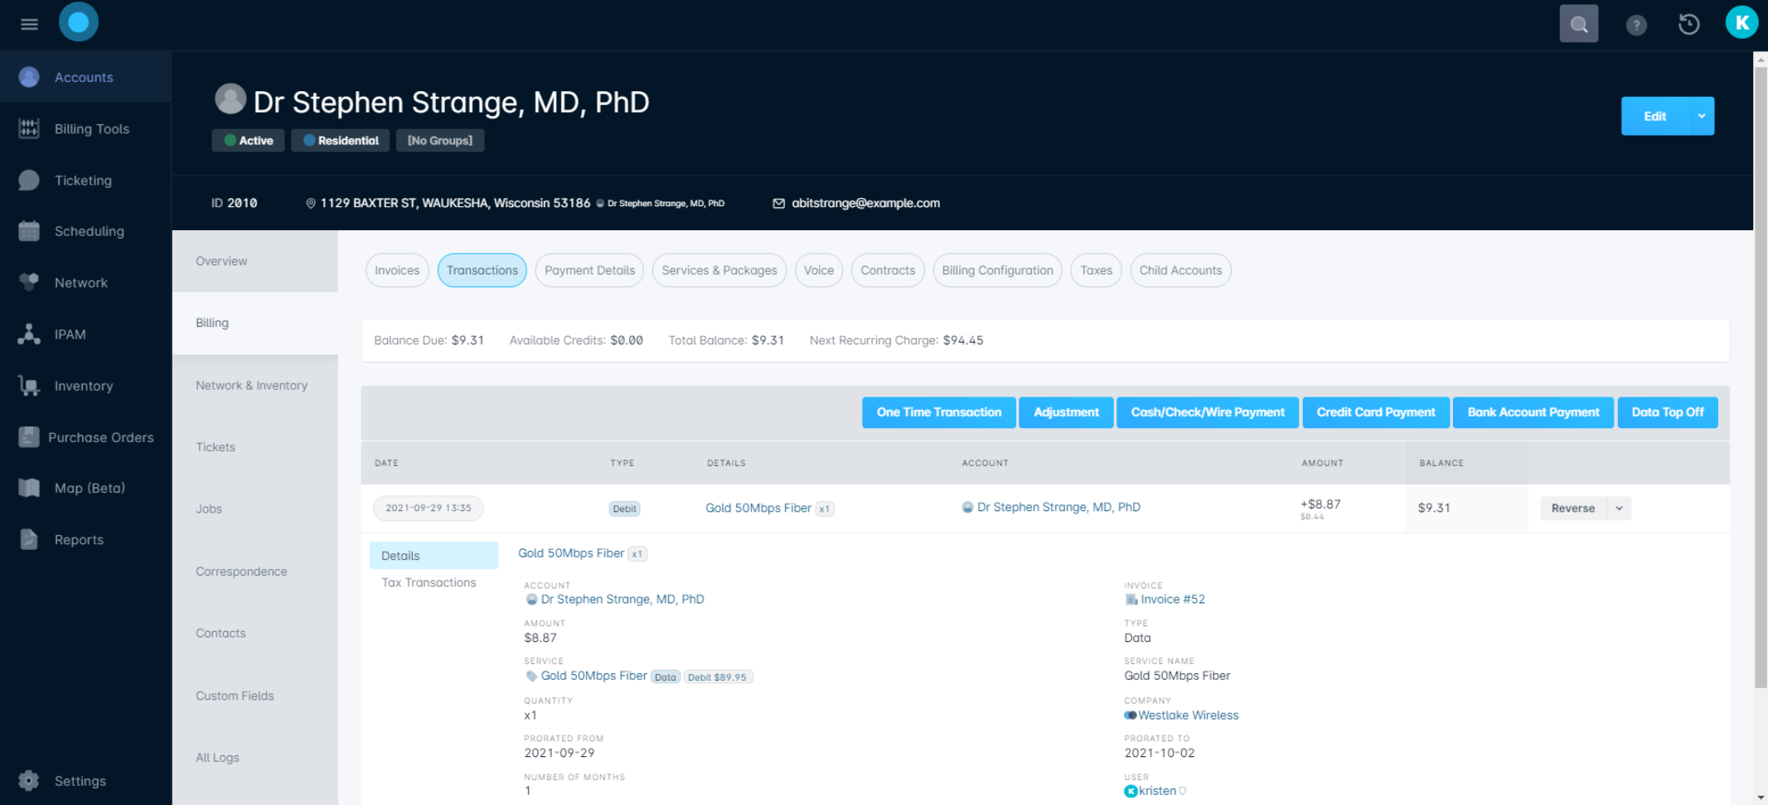Select the Details sub-tab
Viewport: 1768px width, 805px height.
coord(434,556)
